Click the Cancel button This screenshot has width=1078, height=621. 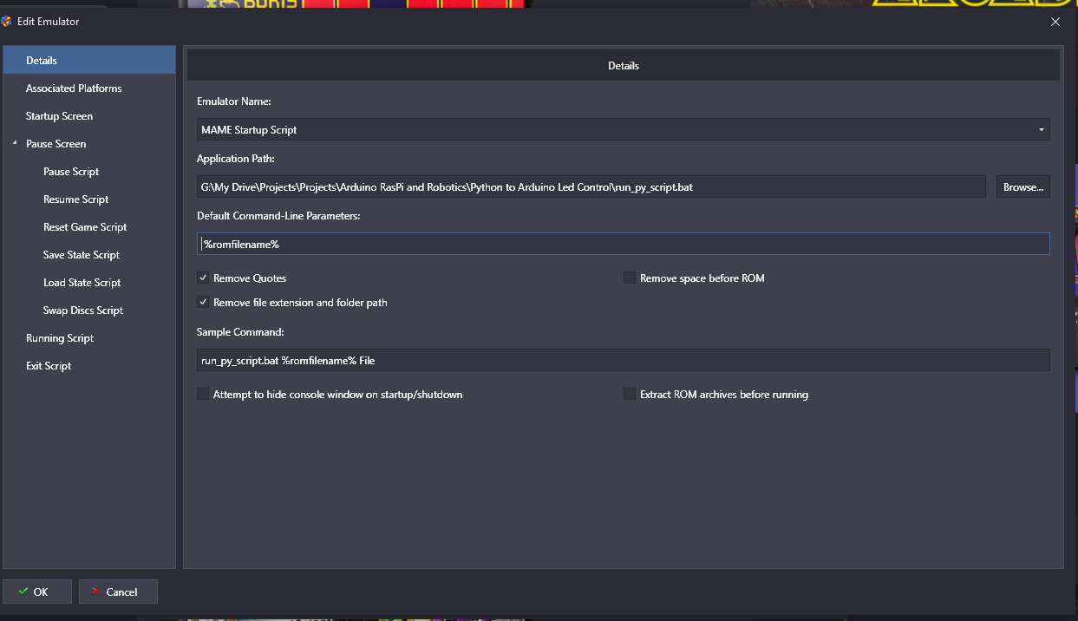[x=118, y=592]
